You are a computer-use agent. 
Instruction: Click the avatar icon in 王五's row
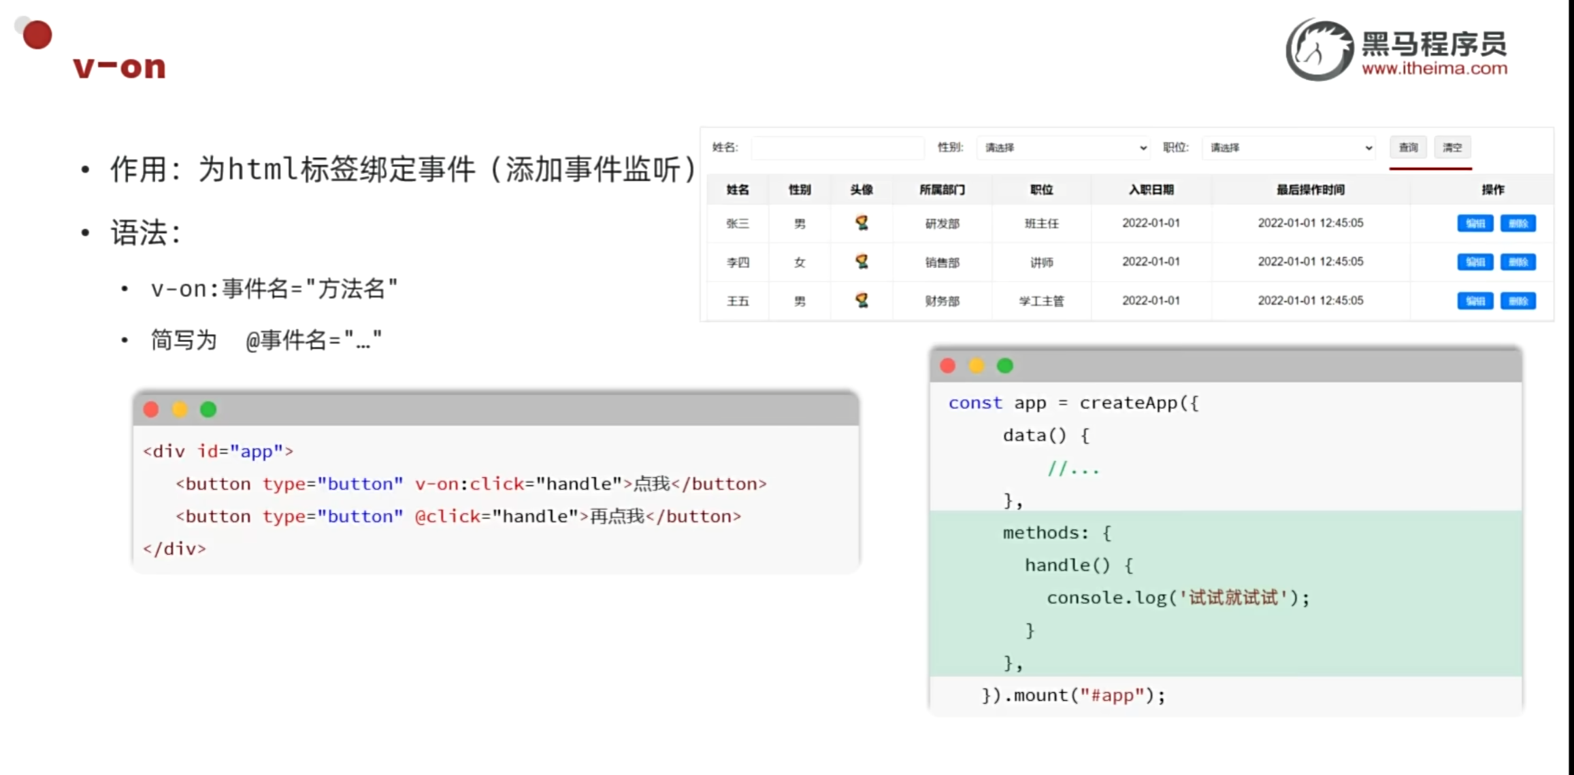862,300
